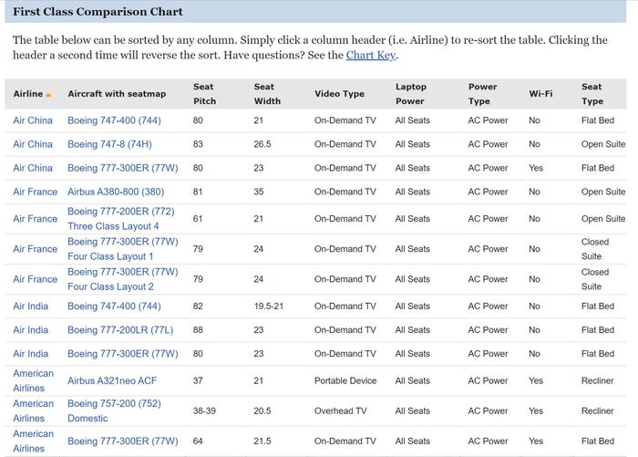Sort table by Wi-Fi header
Screen dimensions: 638x457
pos(540,94)
